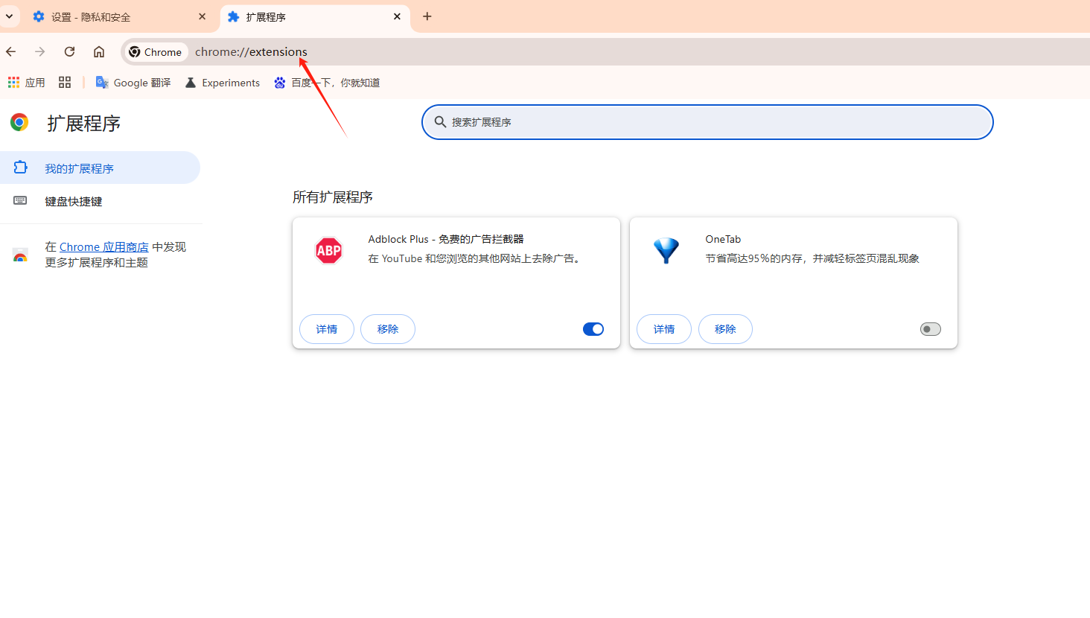Click the Chrome logo beside 扩展程序

click(x=19, y=122)
